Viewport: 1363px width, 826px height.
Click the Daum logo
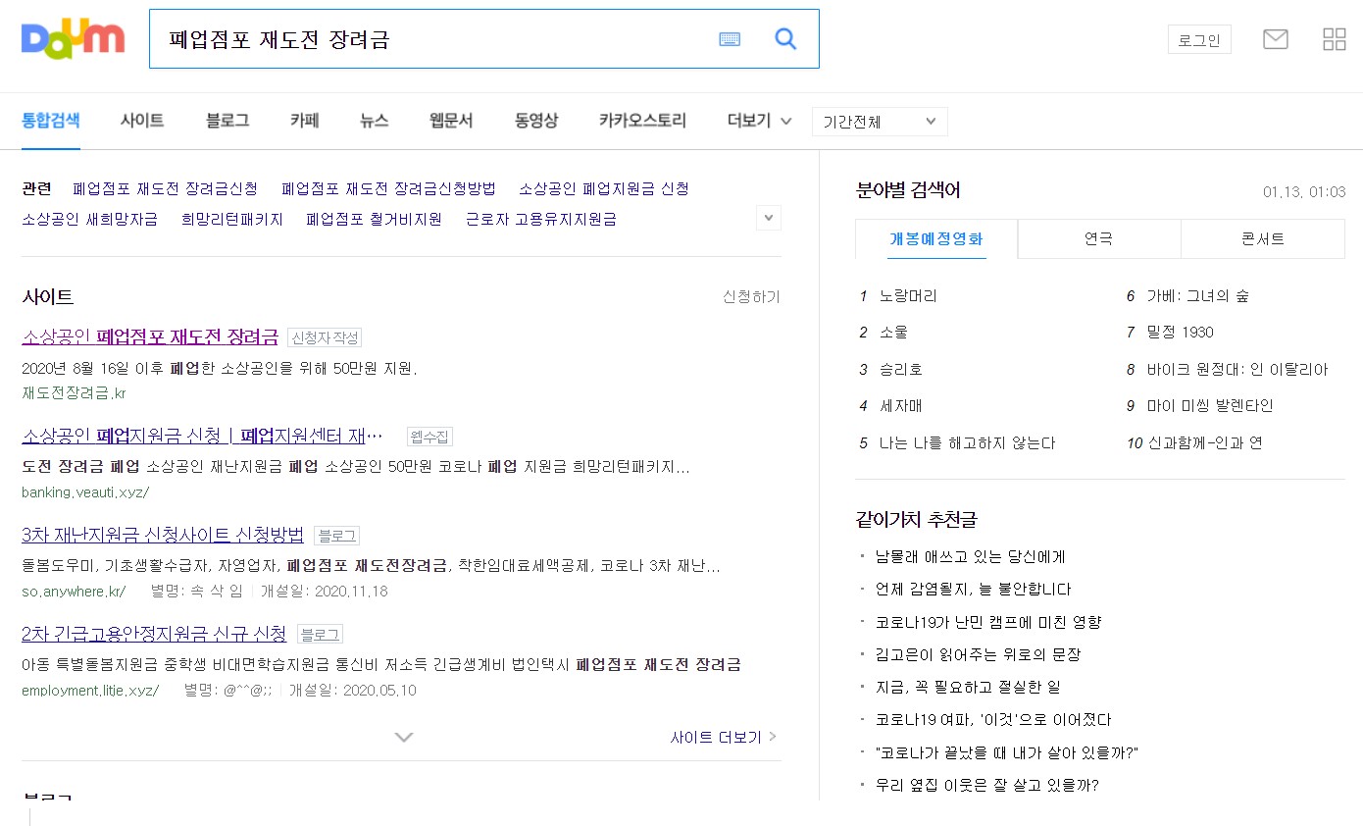click(x=73, y=37)
